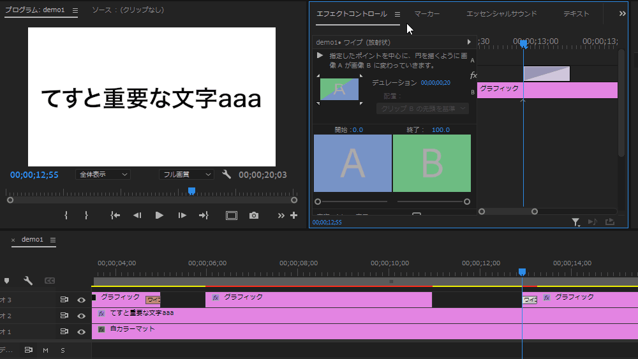Select the middle グラフィック clip on track 3

pyautogui.click(x=318, y=300)
